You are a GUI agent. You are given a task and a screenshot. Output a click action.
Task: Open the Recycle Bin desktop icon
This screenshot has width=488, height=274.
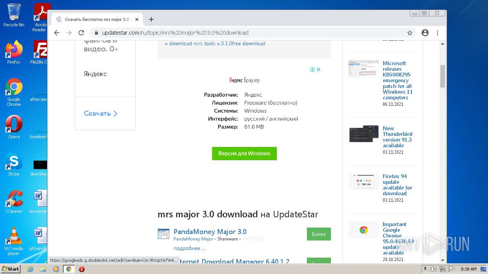[x=14, y=15]
